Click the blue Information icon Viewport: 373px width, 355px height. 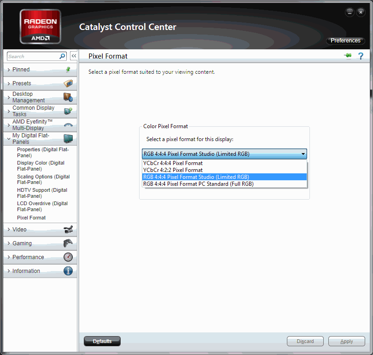point(68,271)
